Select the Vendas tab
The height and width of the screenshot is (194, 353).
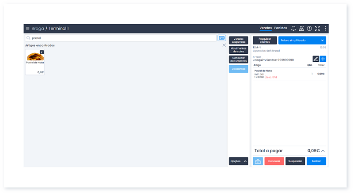point(266,28)
